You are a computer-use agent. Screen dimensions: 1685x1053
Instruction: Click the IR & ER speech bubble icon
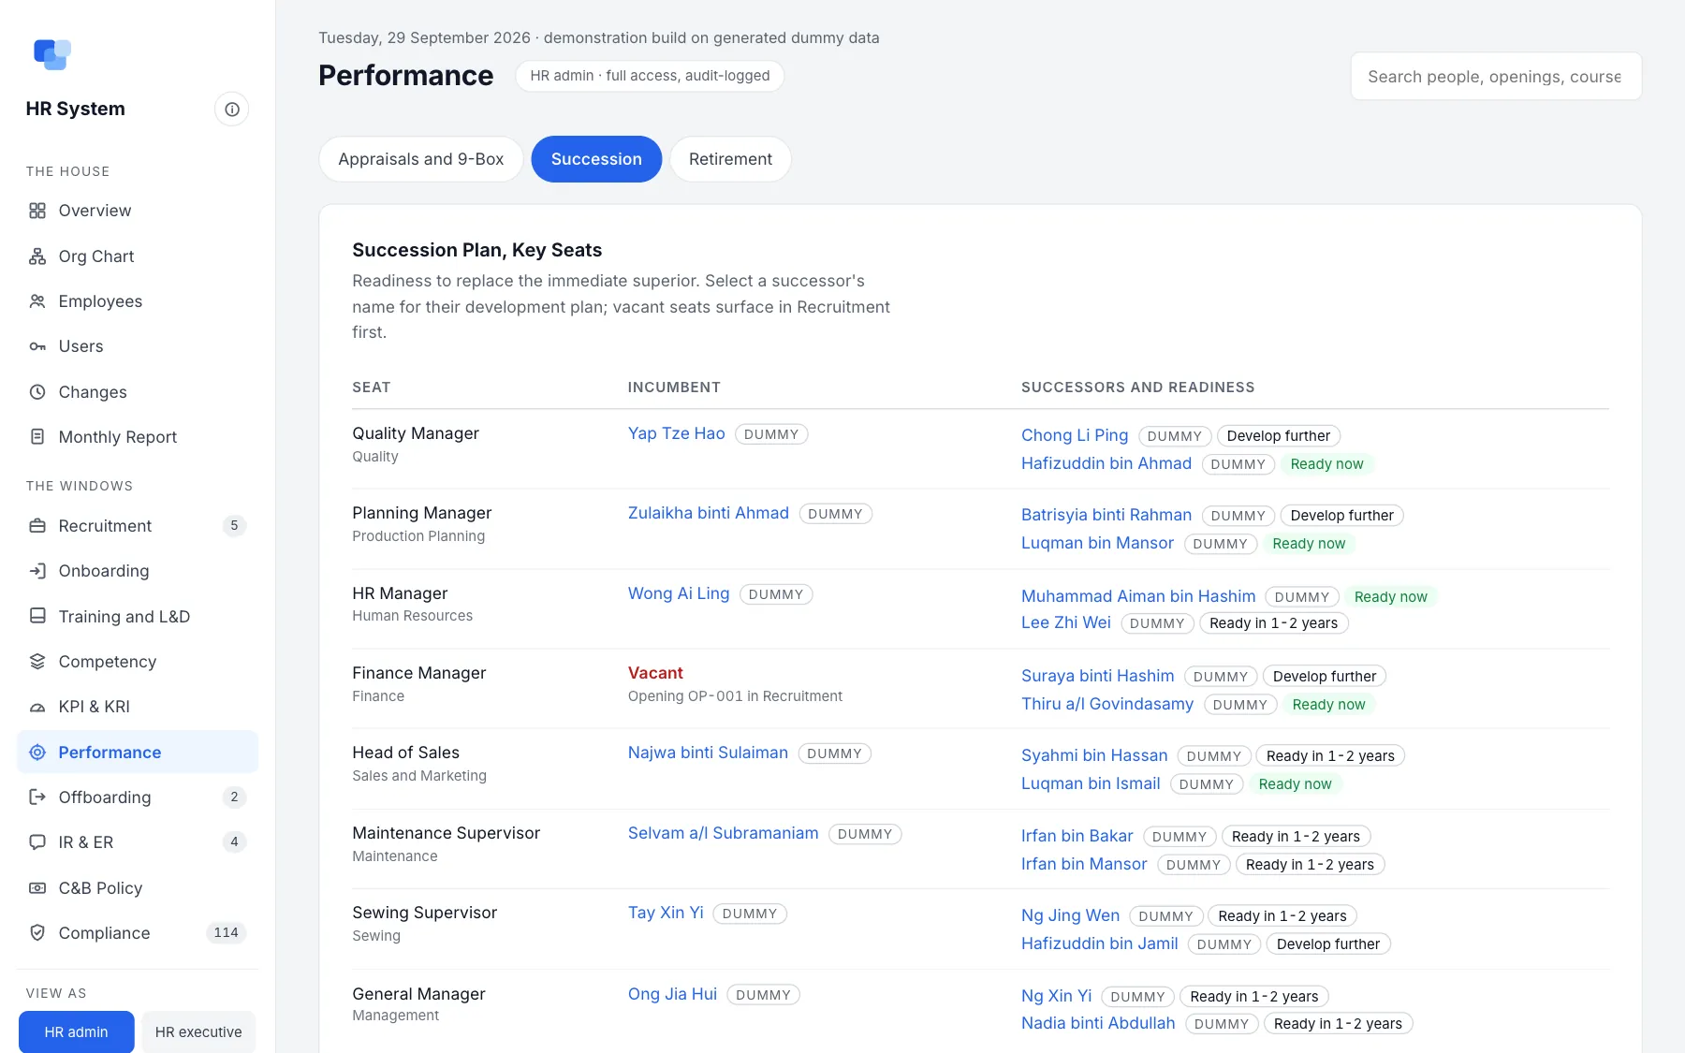click(37, 842)
